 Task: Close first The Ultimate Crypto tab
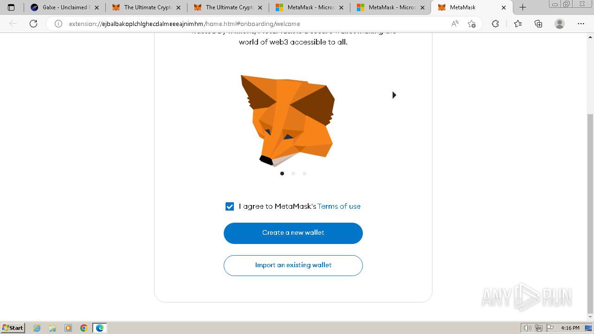point(179,7)
